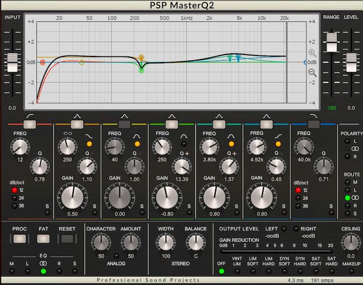The image size is (363, 285).
Task: Click the stereo link icon under EQ section
Action: point(44,263)
